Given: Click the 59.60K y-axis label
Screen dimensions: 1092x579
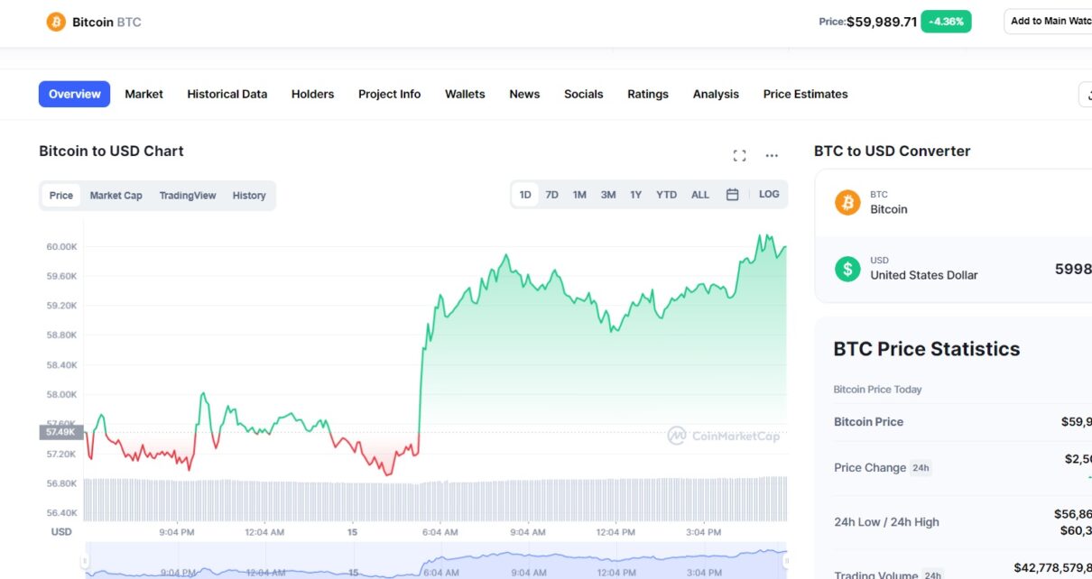Looking at the screenshot, I should [61, 276].
